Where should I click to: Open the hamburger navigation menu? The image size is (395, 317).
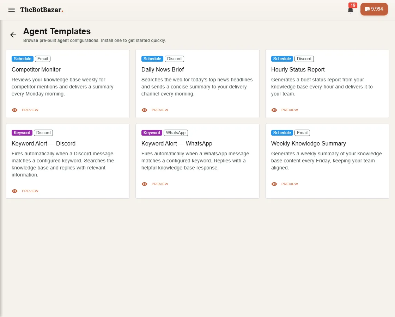[x=12, y=10]
